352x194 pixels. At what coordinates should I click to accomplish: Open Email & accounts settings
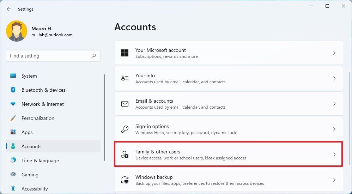coord(229,104)
